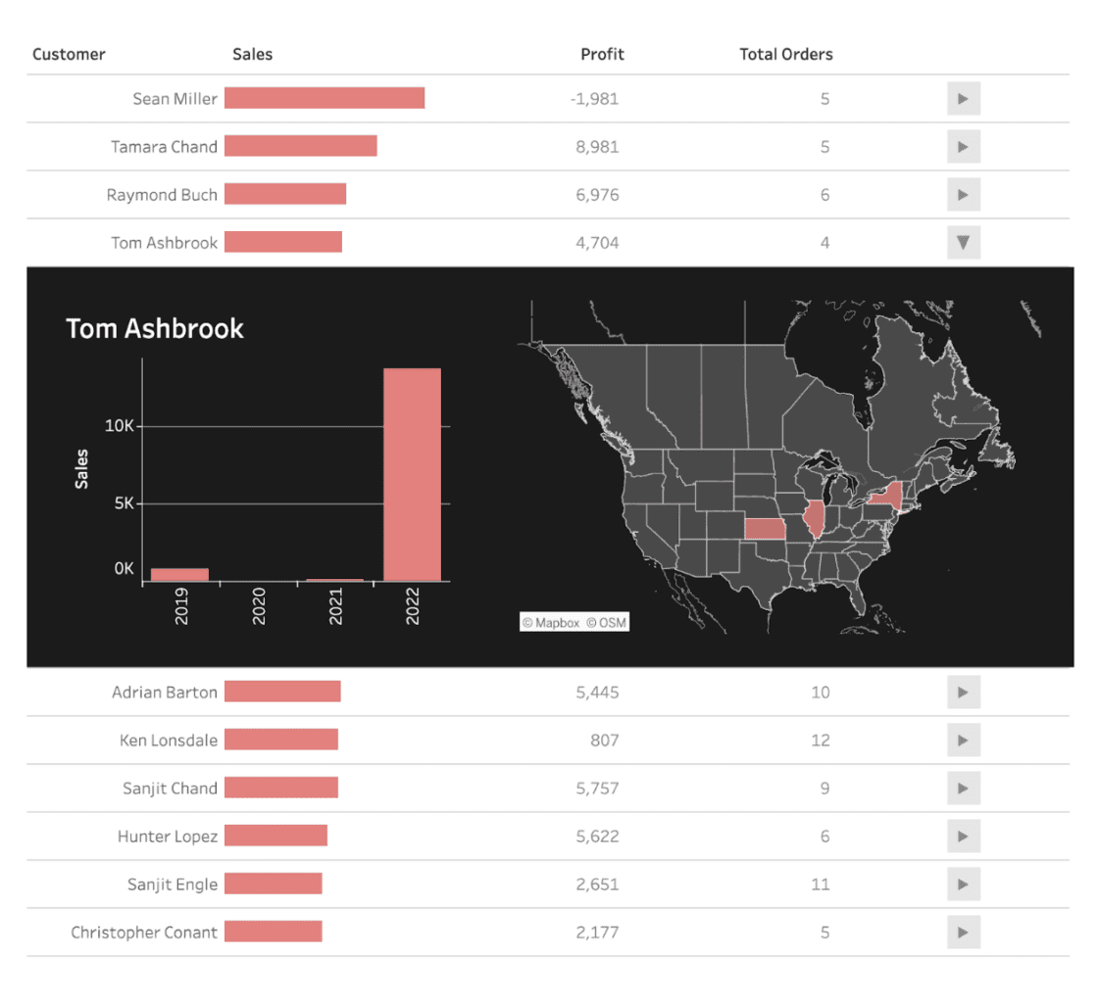Open Raymond Buch's expand arrow
Screen dimensions: 1100x1003
click(962, 194)
